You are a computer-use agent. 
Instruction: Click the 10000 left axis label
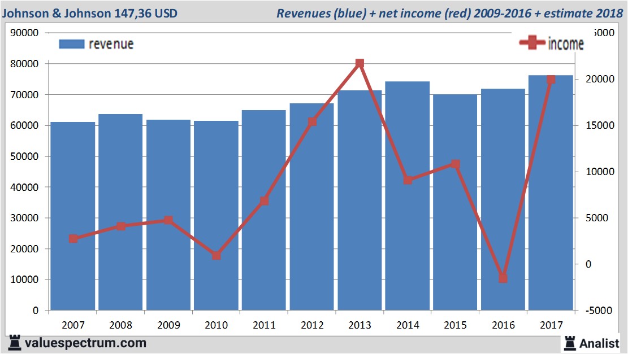[x=25, y=279]
